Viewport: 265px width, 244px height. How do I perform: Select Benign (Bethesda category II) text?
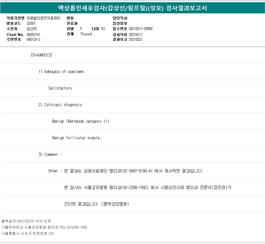81,121
